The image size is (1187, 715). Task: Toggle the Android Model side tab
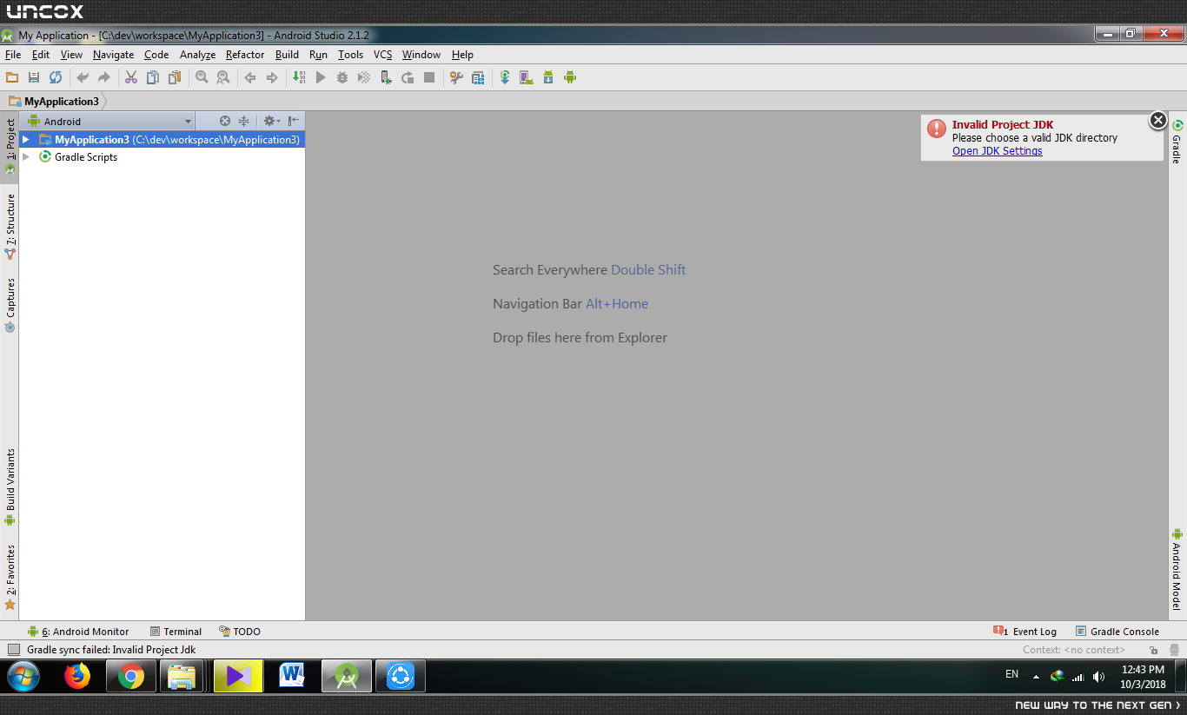click(1177, 568)
